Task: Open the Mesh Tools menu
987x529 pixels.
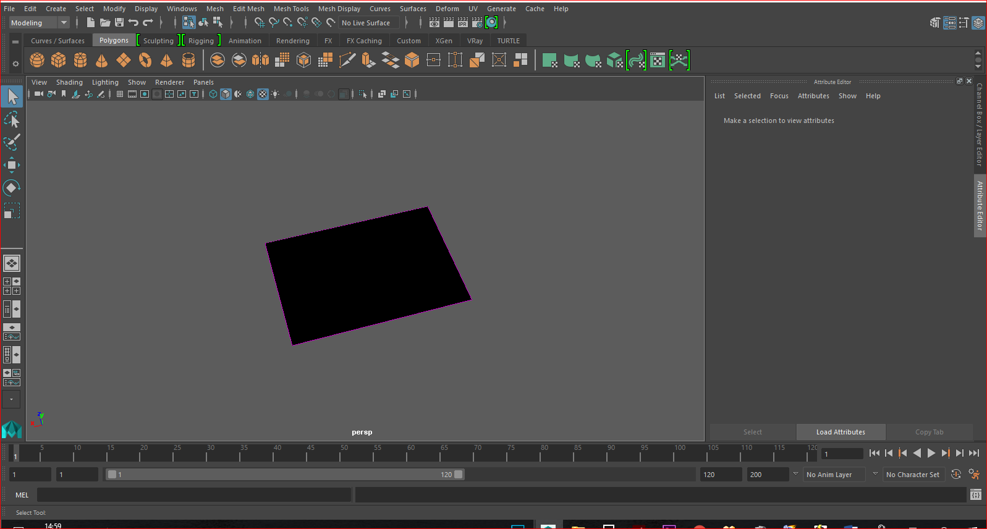Action: [291, 9]
